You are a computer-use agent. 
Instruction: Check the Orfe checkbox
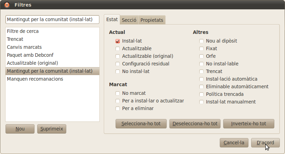[x=202, y=56]
